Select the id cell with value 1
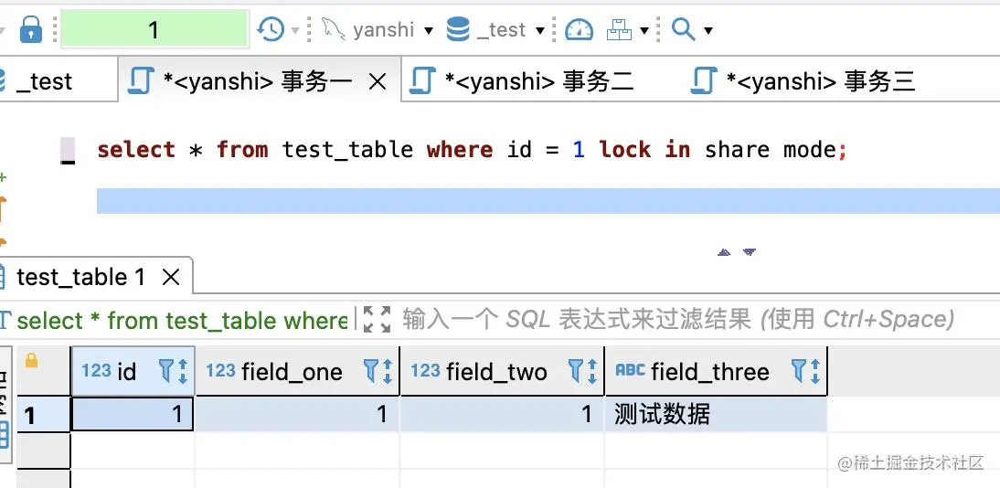The image size is (1000, 488). pyautogui.click(x=133, y=415)
